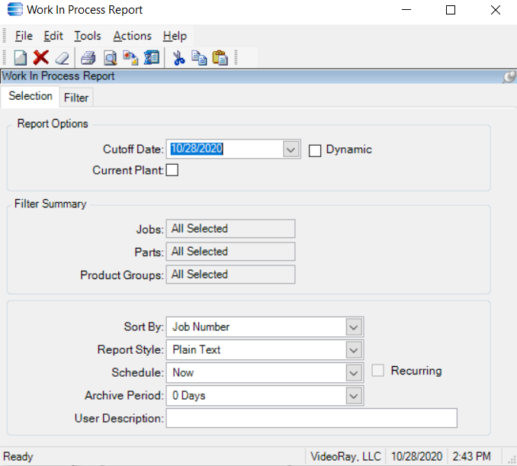The image size is (517, 466).
Task: Open the Actions menu
Action: pos(132,36)
